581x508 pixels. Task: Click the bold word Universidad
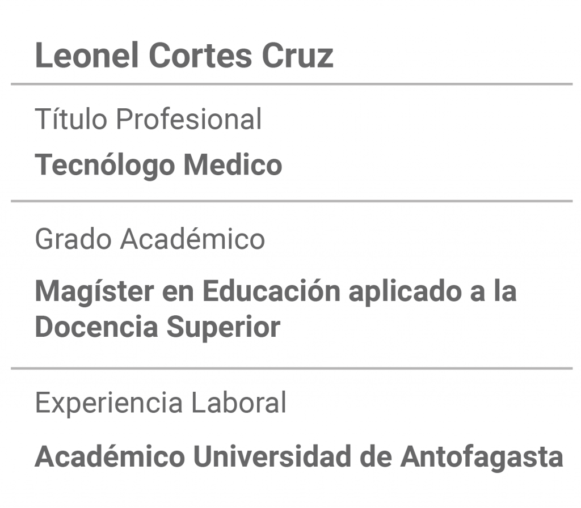click(272, 456)
